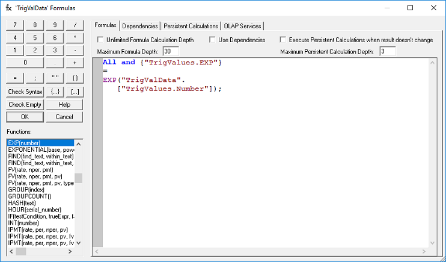Insert parentheses with the ( ) button
446x262 pixels.
coord(74,78)
